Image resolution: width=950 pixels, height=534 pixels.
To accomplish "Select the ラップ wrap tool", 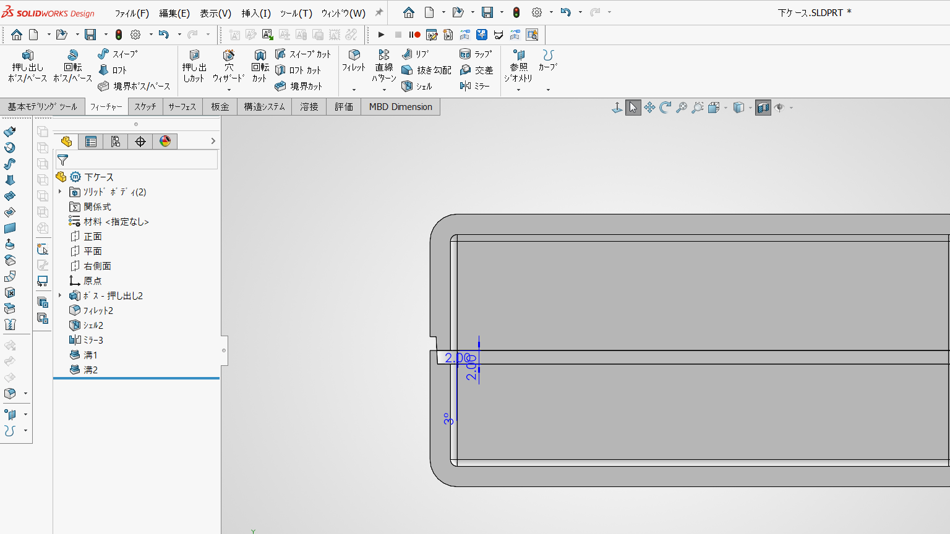I will [476, 54].
